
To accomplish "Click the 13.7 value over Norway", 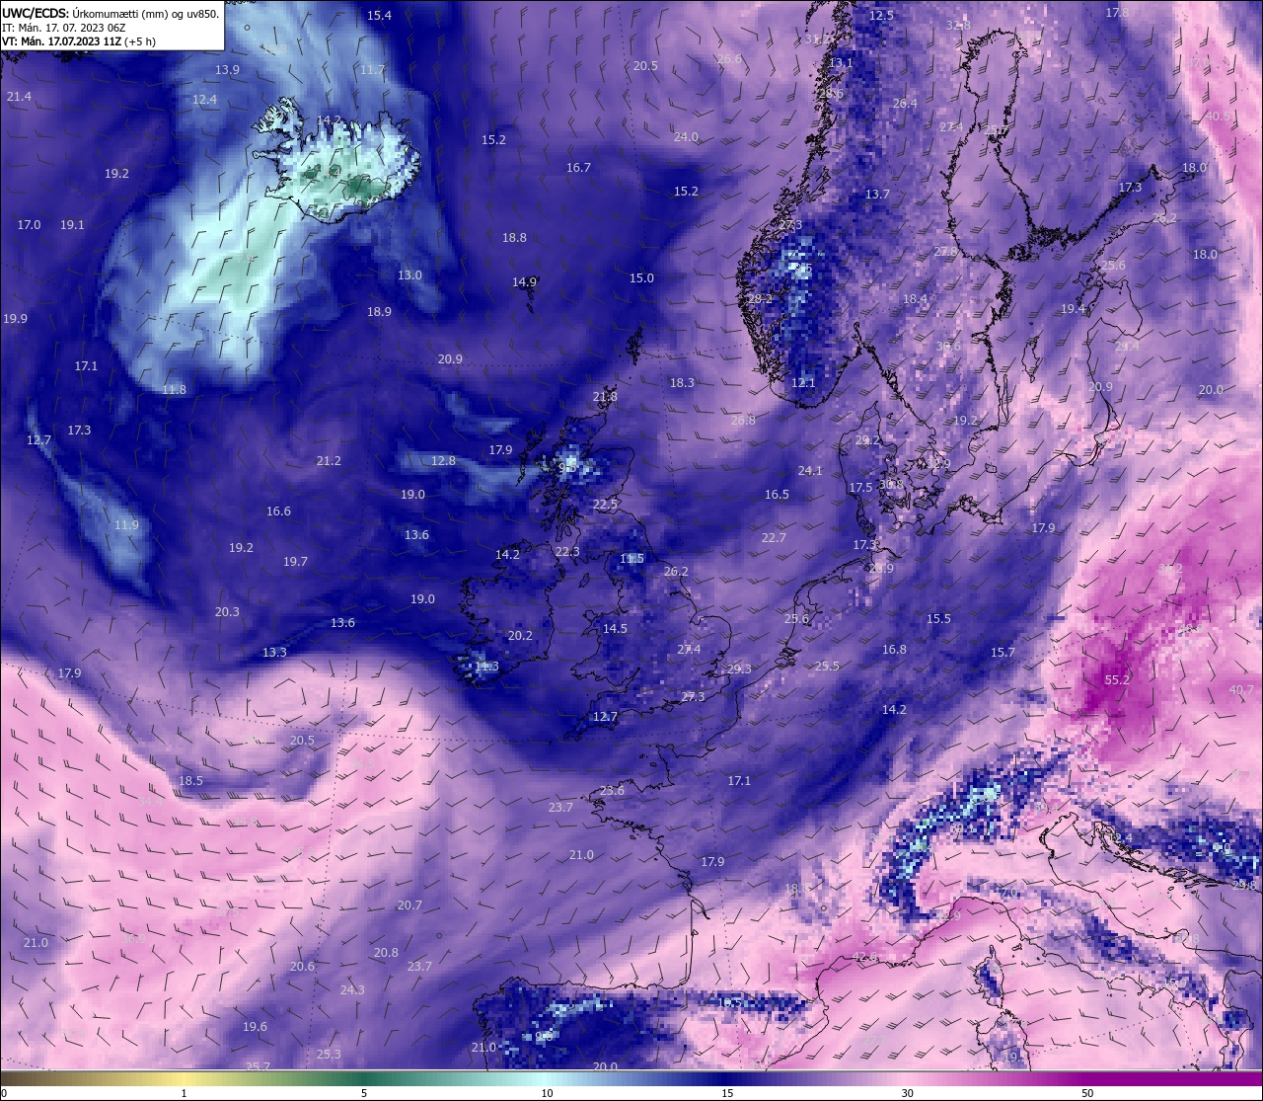I will click(877, 195).
